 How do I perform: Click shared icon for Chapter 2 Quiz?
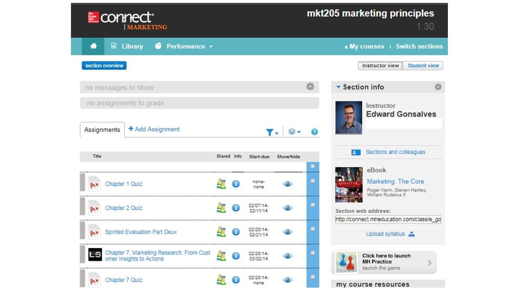click(x=221, y=208)
